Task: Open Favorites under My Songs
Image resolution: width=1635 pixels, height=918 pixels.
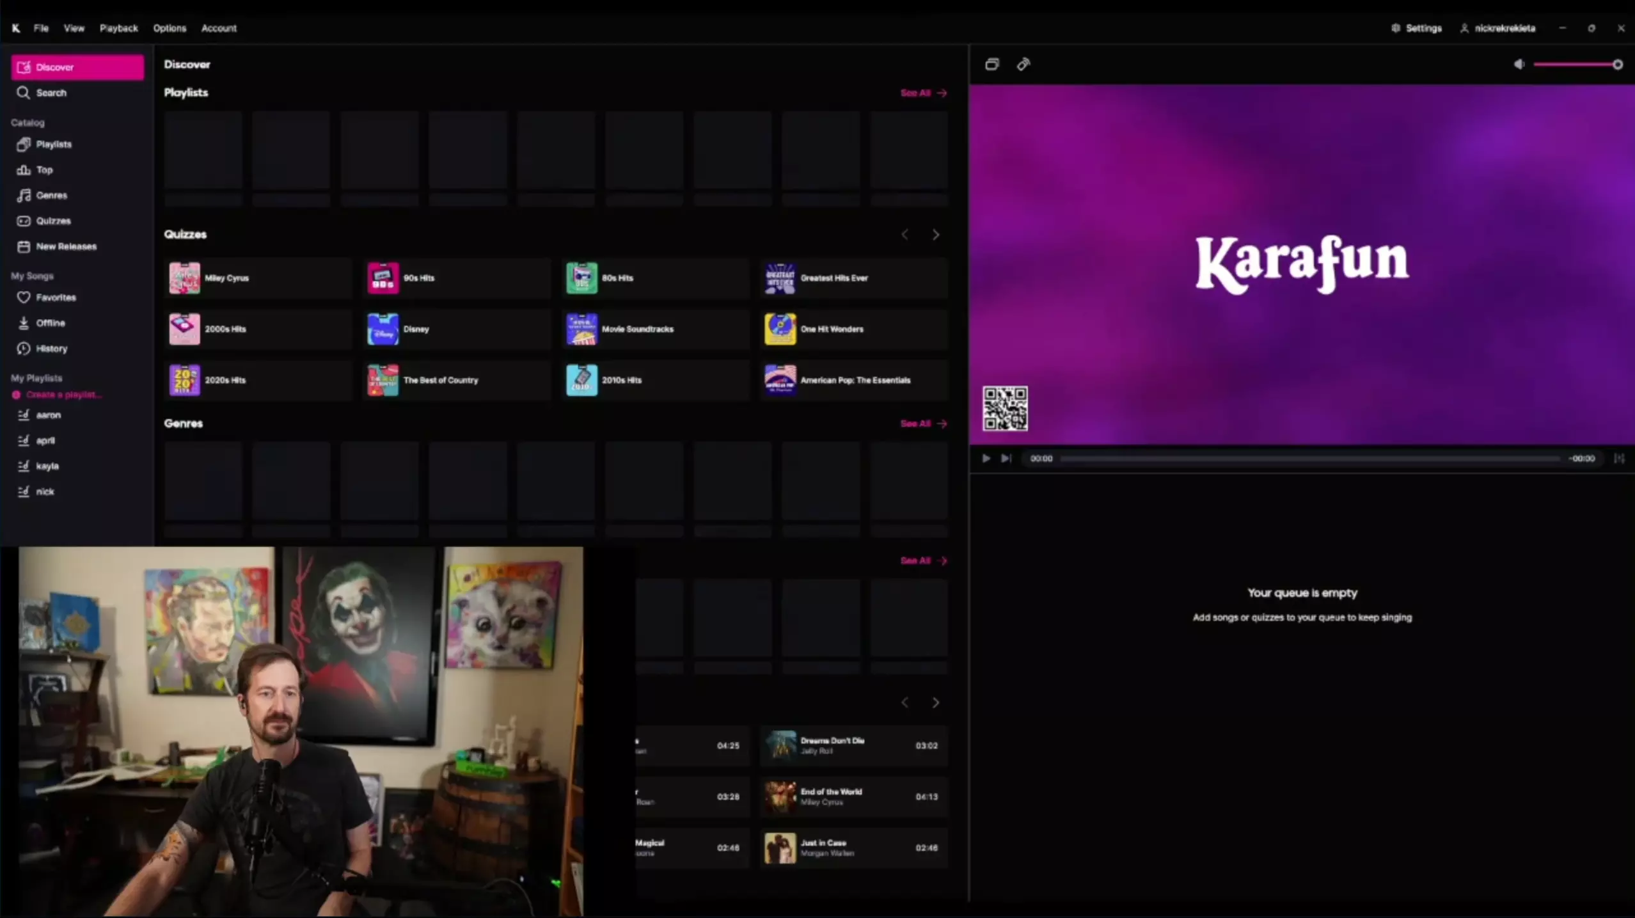Action: click(x=77, y=297)
